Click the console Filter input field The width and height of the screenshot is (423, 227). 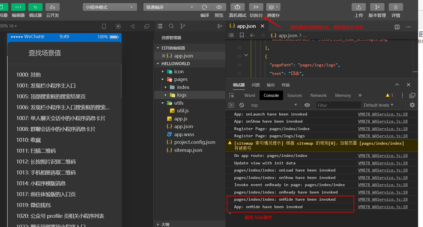click(x=338, y=105)
